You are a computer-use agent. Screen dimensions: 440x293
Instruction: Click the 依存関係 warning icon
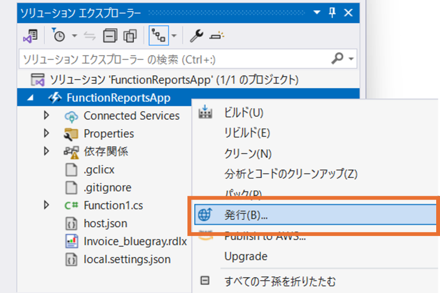click(71, 152)
